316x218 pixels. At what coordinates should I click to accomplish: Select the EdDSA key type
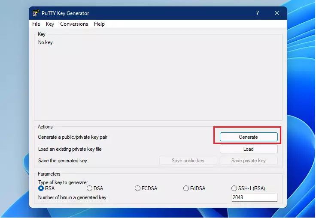click(194, 188)
